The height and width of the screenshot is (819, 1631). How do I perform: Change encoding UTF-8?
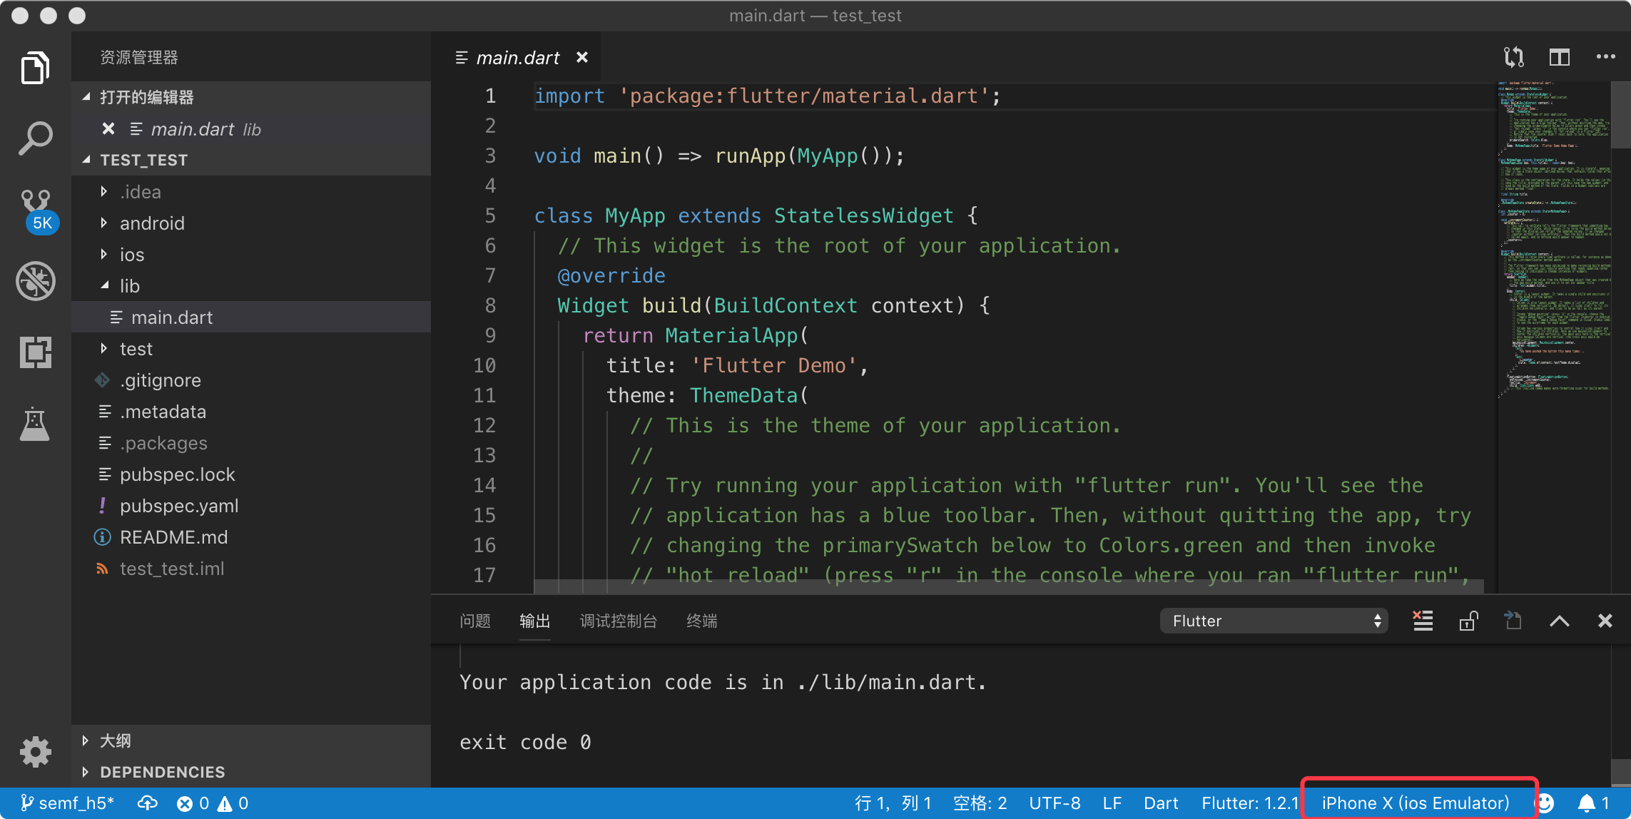click(1055, 803)
